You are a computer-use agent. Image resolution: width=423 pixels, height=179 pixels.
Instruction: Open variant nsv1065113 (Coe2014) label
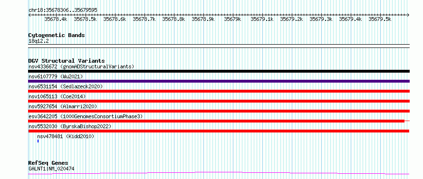57,96
